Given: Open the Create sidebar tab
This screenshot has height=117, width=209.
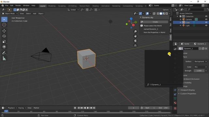Looking at the screenshot, I should coord(170,37).
